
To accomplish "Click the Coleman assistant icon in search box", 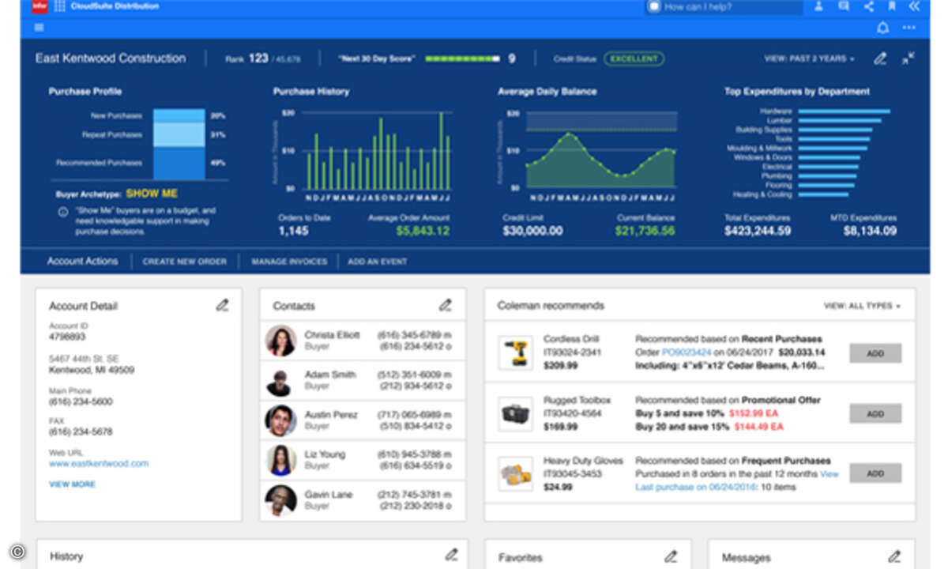I will click(x=653, y=6).
